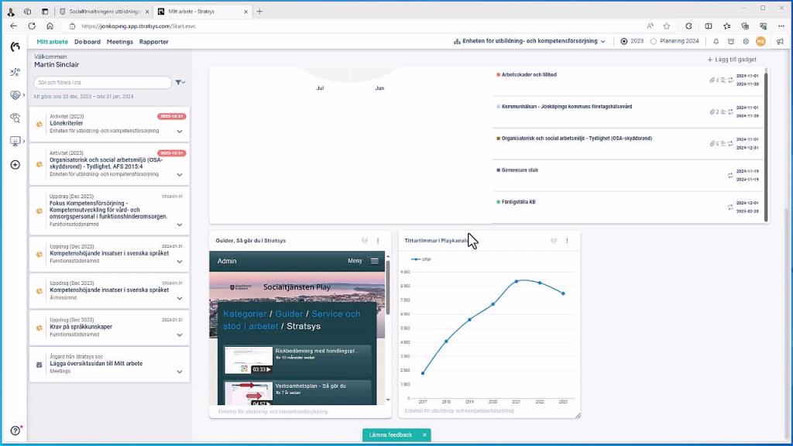
Task: Click the browser address bar URL
Action: [139, 26]
